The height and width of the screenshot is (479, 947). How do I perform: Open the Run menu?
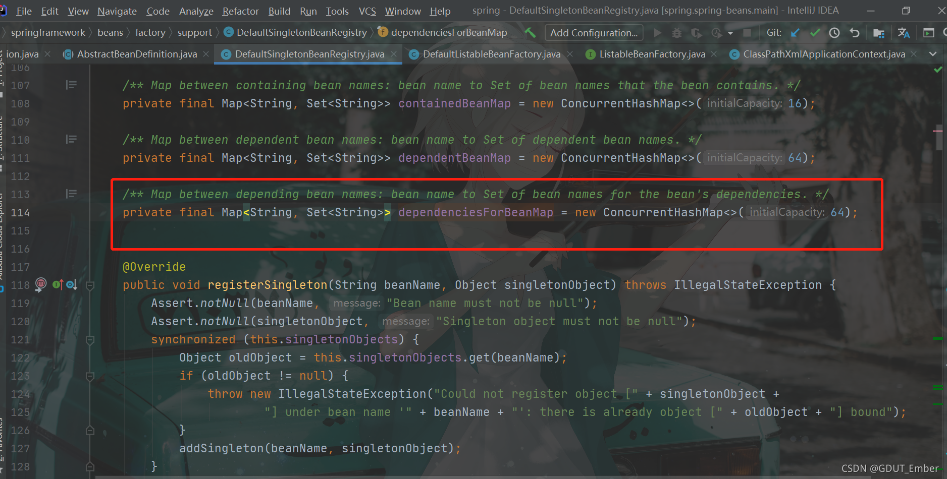click(x=308, y=11)
